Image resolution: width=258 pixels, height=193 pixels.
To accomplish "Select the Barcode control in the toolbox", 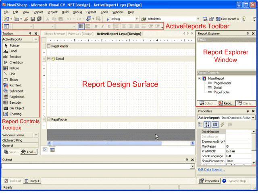I will tap(16, 103).
